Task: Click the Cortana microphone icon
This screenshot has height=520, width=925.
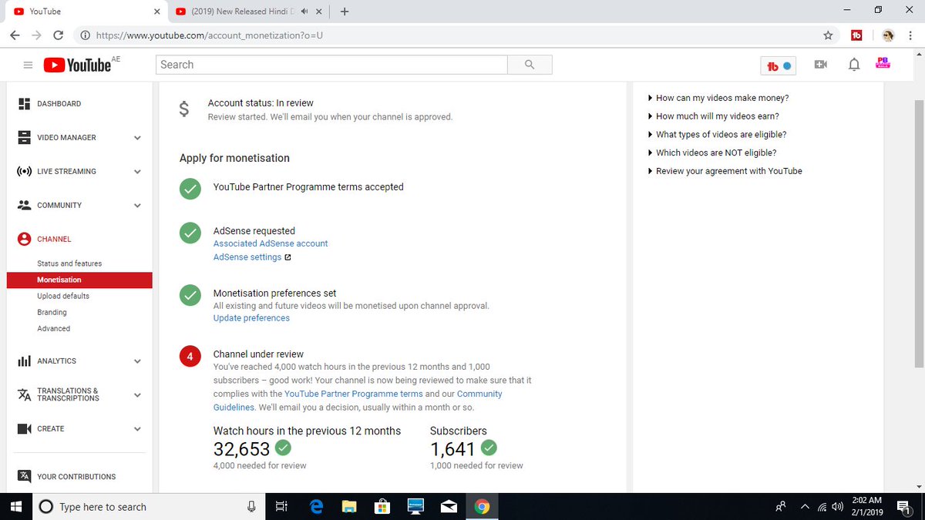Action: click(251, 506)
